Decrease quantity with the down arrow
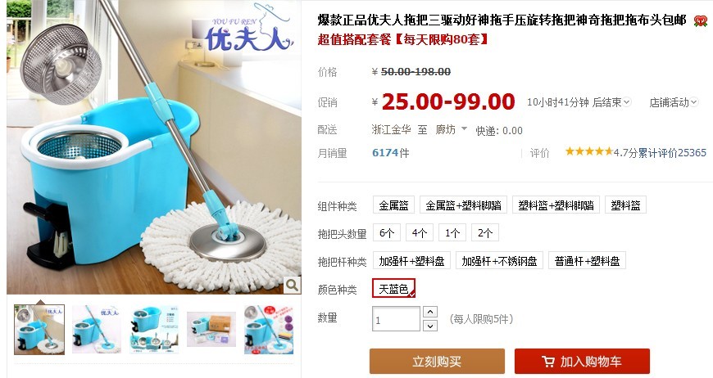Screen dimensions: 713x378 pos(430,326)
